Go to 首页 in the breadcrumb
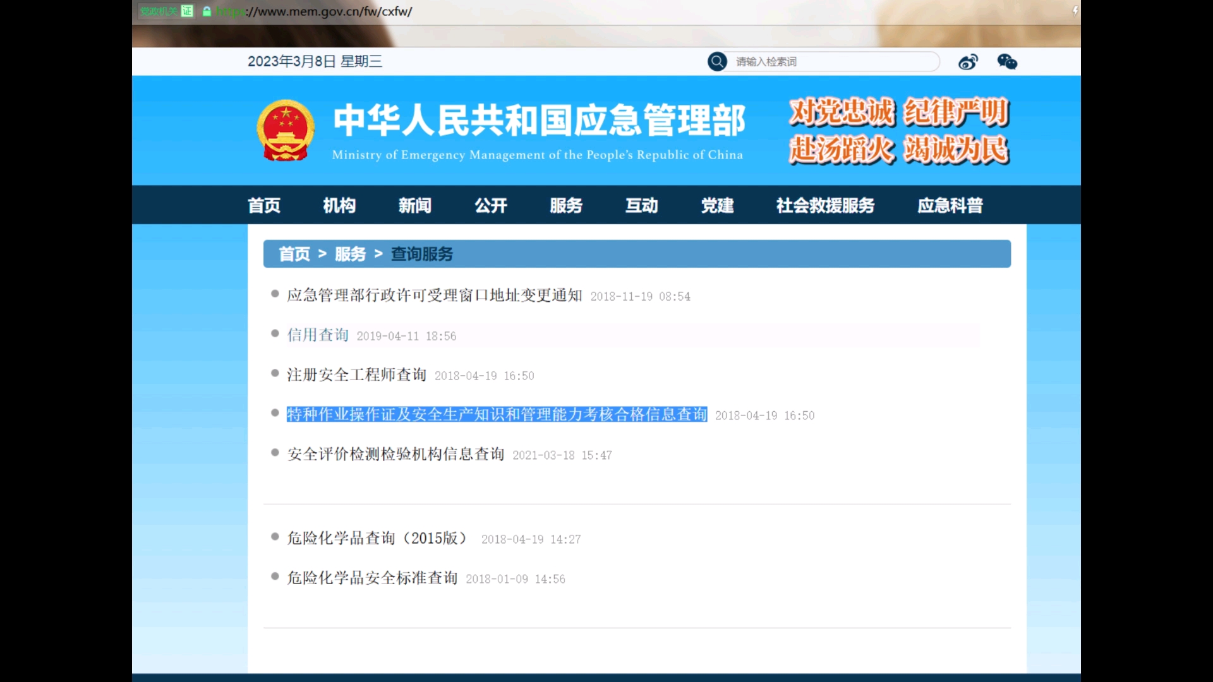This screenshot has height=682, width=1213. point(294,254)
